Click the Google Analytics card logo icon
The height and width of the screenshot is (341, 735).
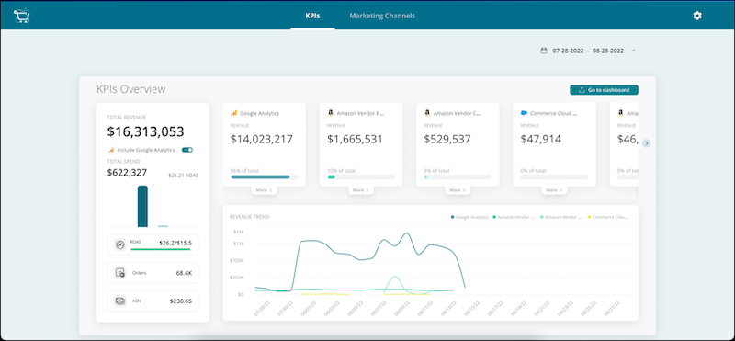click(234, 113)
